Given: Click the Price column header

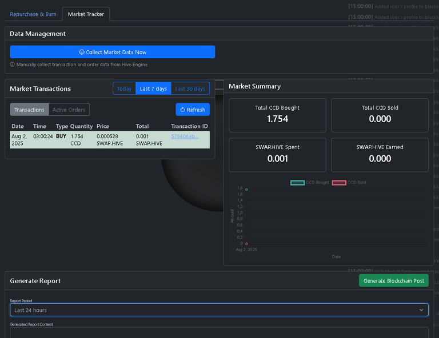Looking at the screenshot, I should tap(103, 126).
